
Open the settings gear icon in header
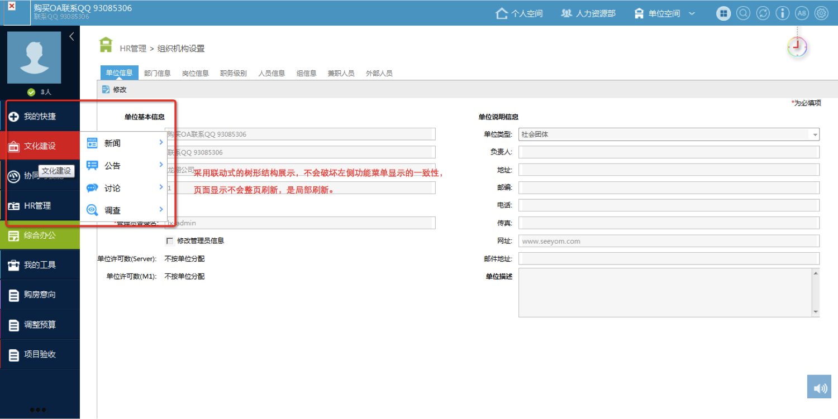(x=821, y=13)
